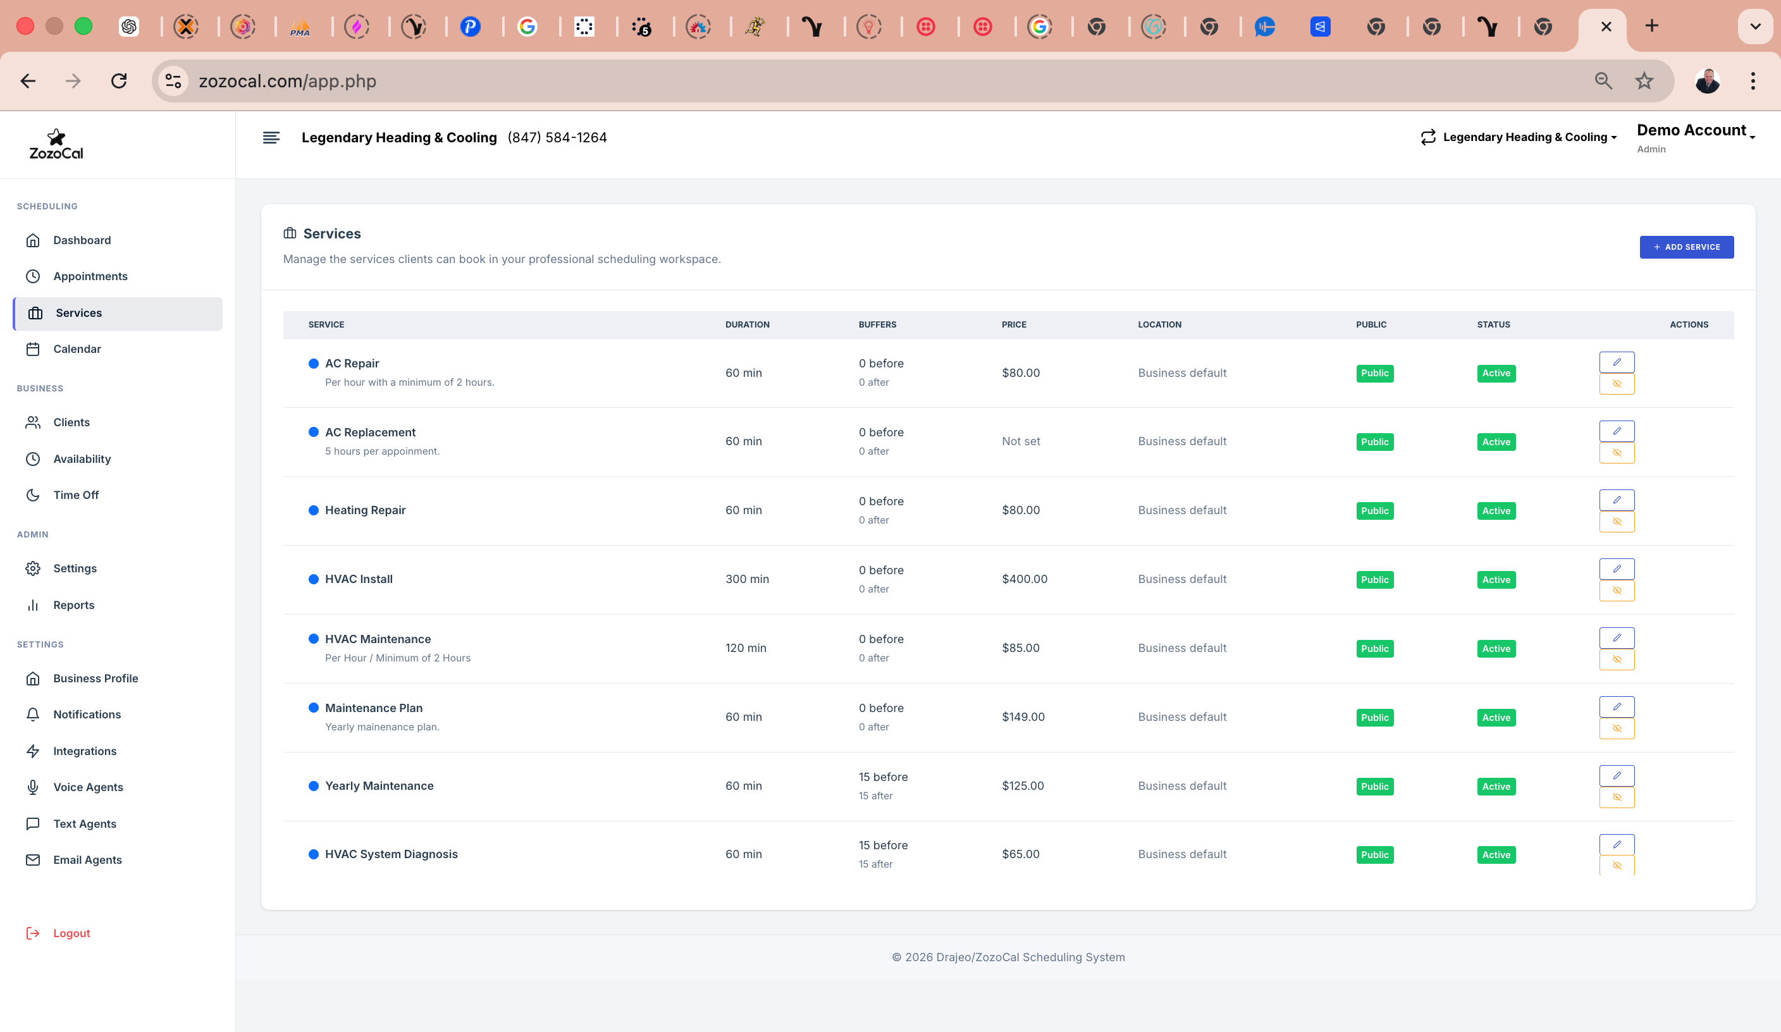
Task: Toggle visibility of the HVAC Install service
Action: 1617,590
